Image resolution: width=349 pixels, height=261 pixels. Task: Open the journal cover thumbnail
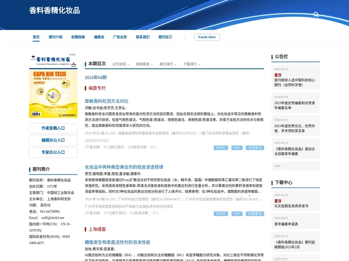click(53, 86)
